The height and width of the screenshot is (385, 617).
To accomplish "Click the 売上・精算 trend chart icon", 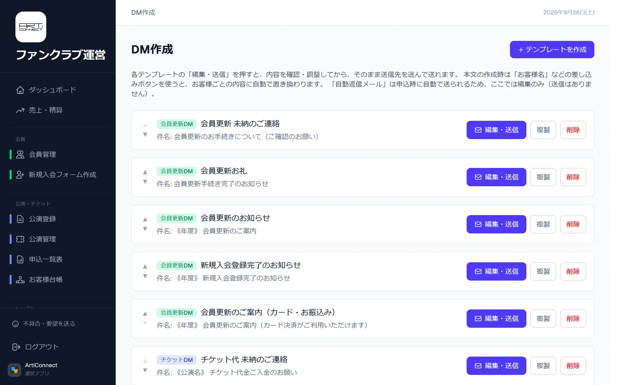I will [20, 110].
